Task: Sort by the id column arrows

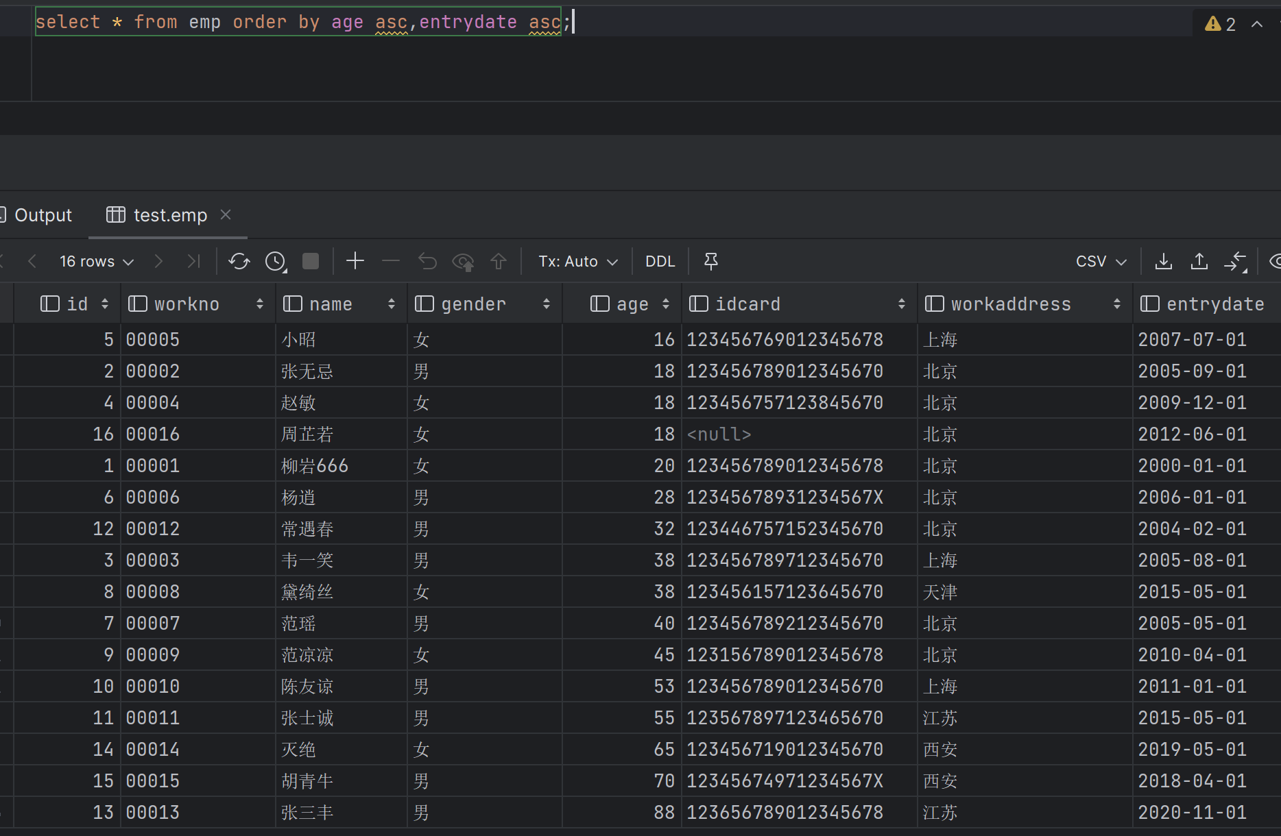Action: (105, 304)
